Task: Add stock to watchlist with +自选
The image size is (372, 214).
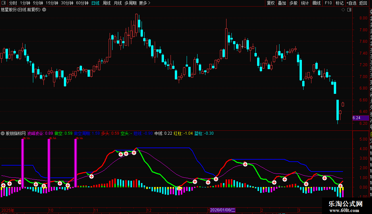Action: click(351, 3)
